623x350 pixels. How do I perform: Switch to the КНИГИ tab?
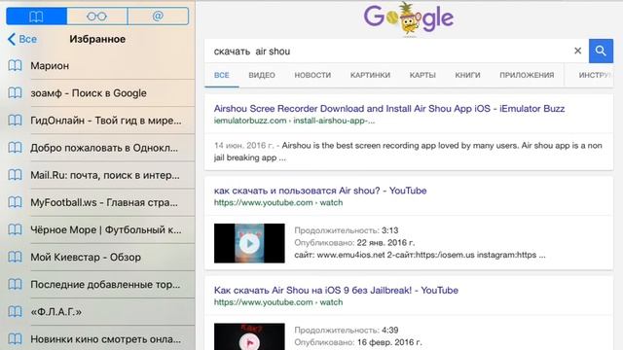[467, 75]
